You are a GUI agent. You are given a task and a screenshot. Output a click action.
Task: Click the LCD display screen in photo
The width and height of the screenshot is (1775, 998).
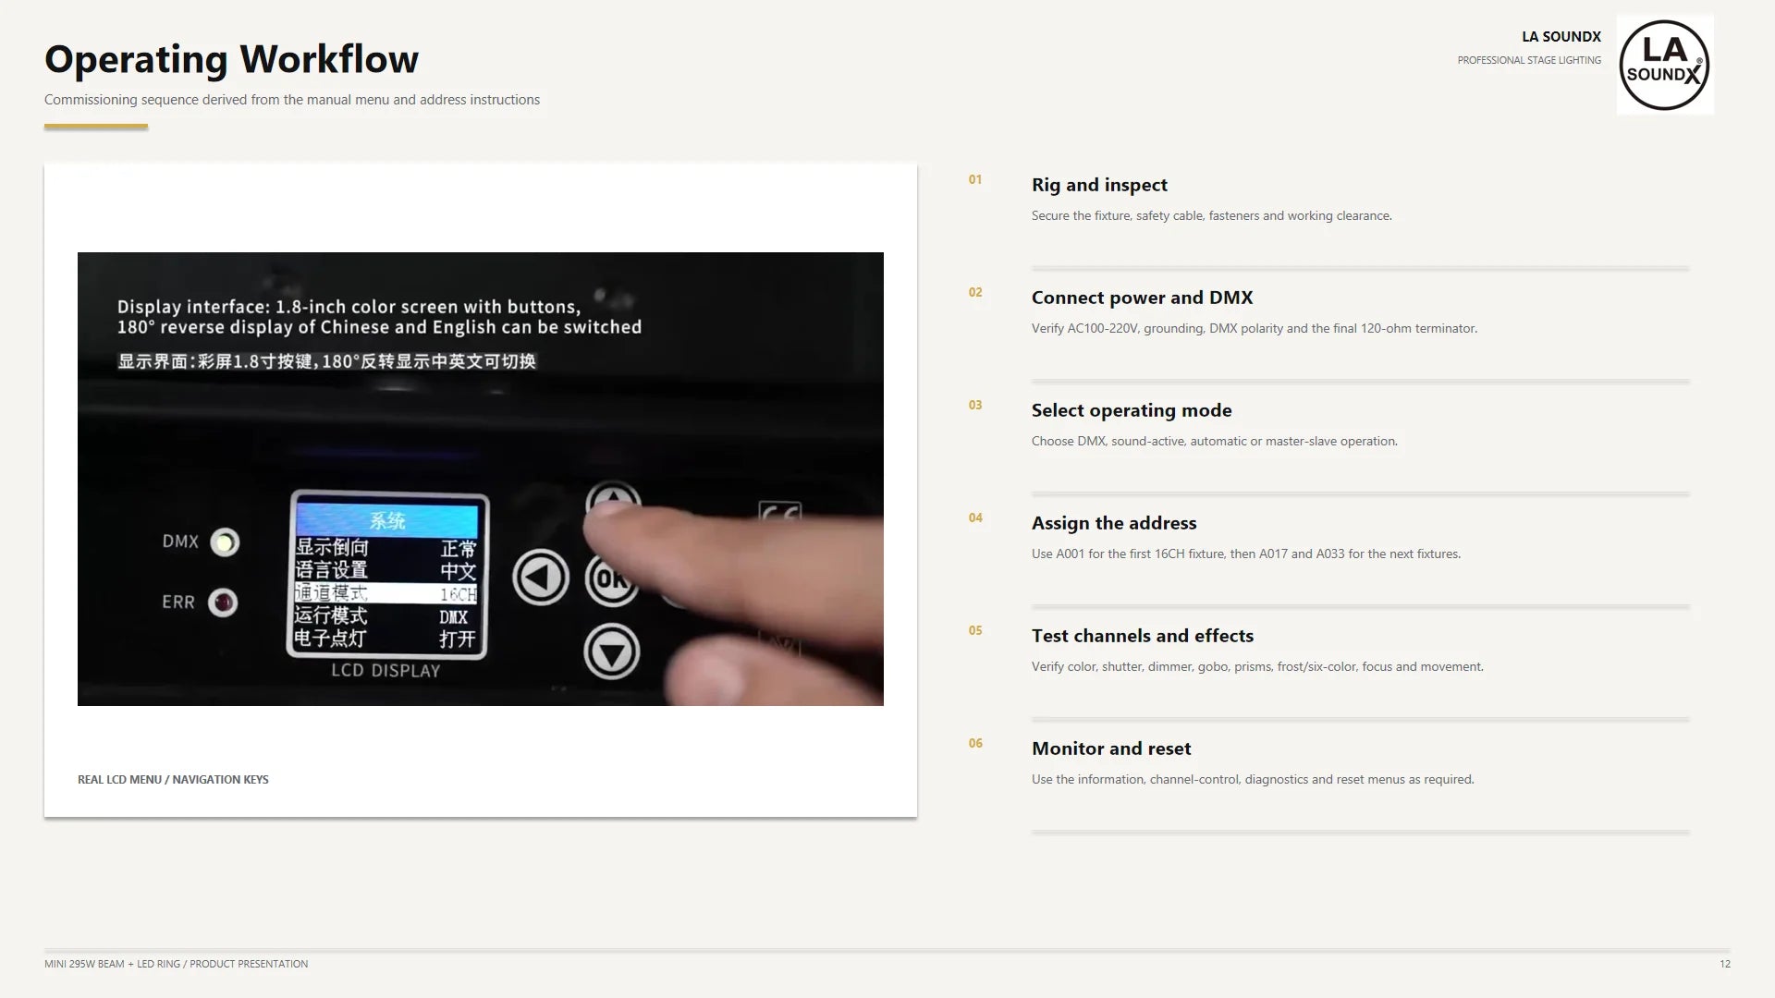[x=387, y=575]
